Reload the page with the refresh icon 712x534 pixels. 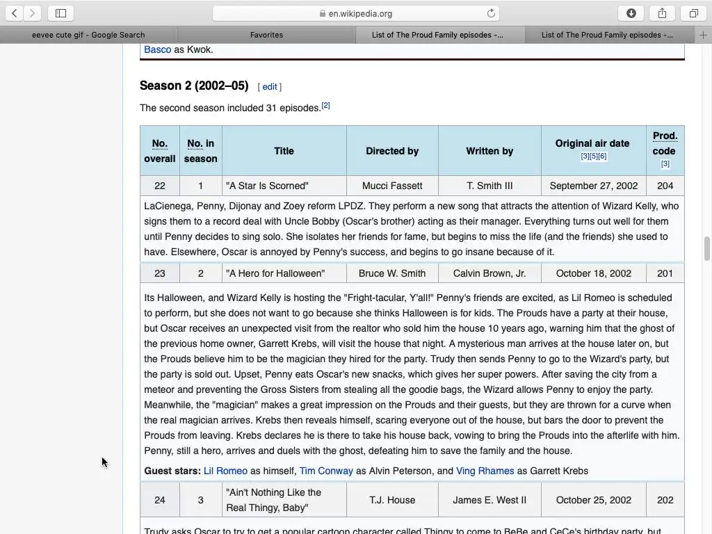491,13
